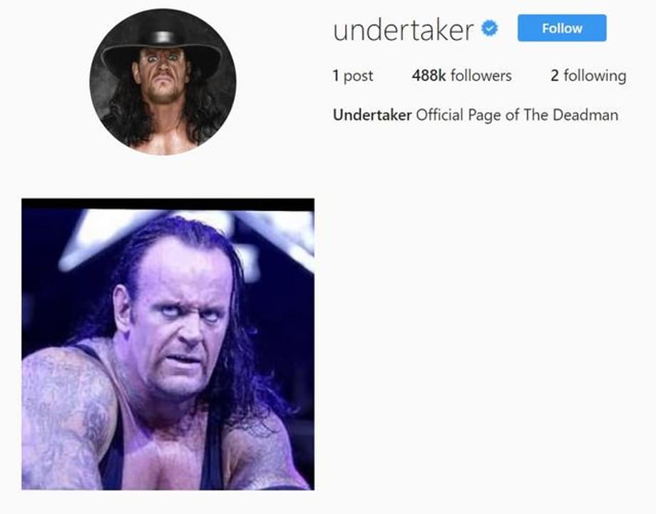Select the undertaker username heading

coord(404,30)
